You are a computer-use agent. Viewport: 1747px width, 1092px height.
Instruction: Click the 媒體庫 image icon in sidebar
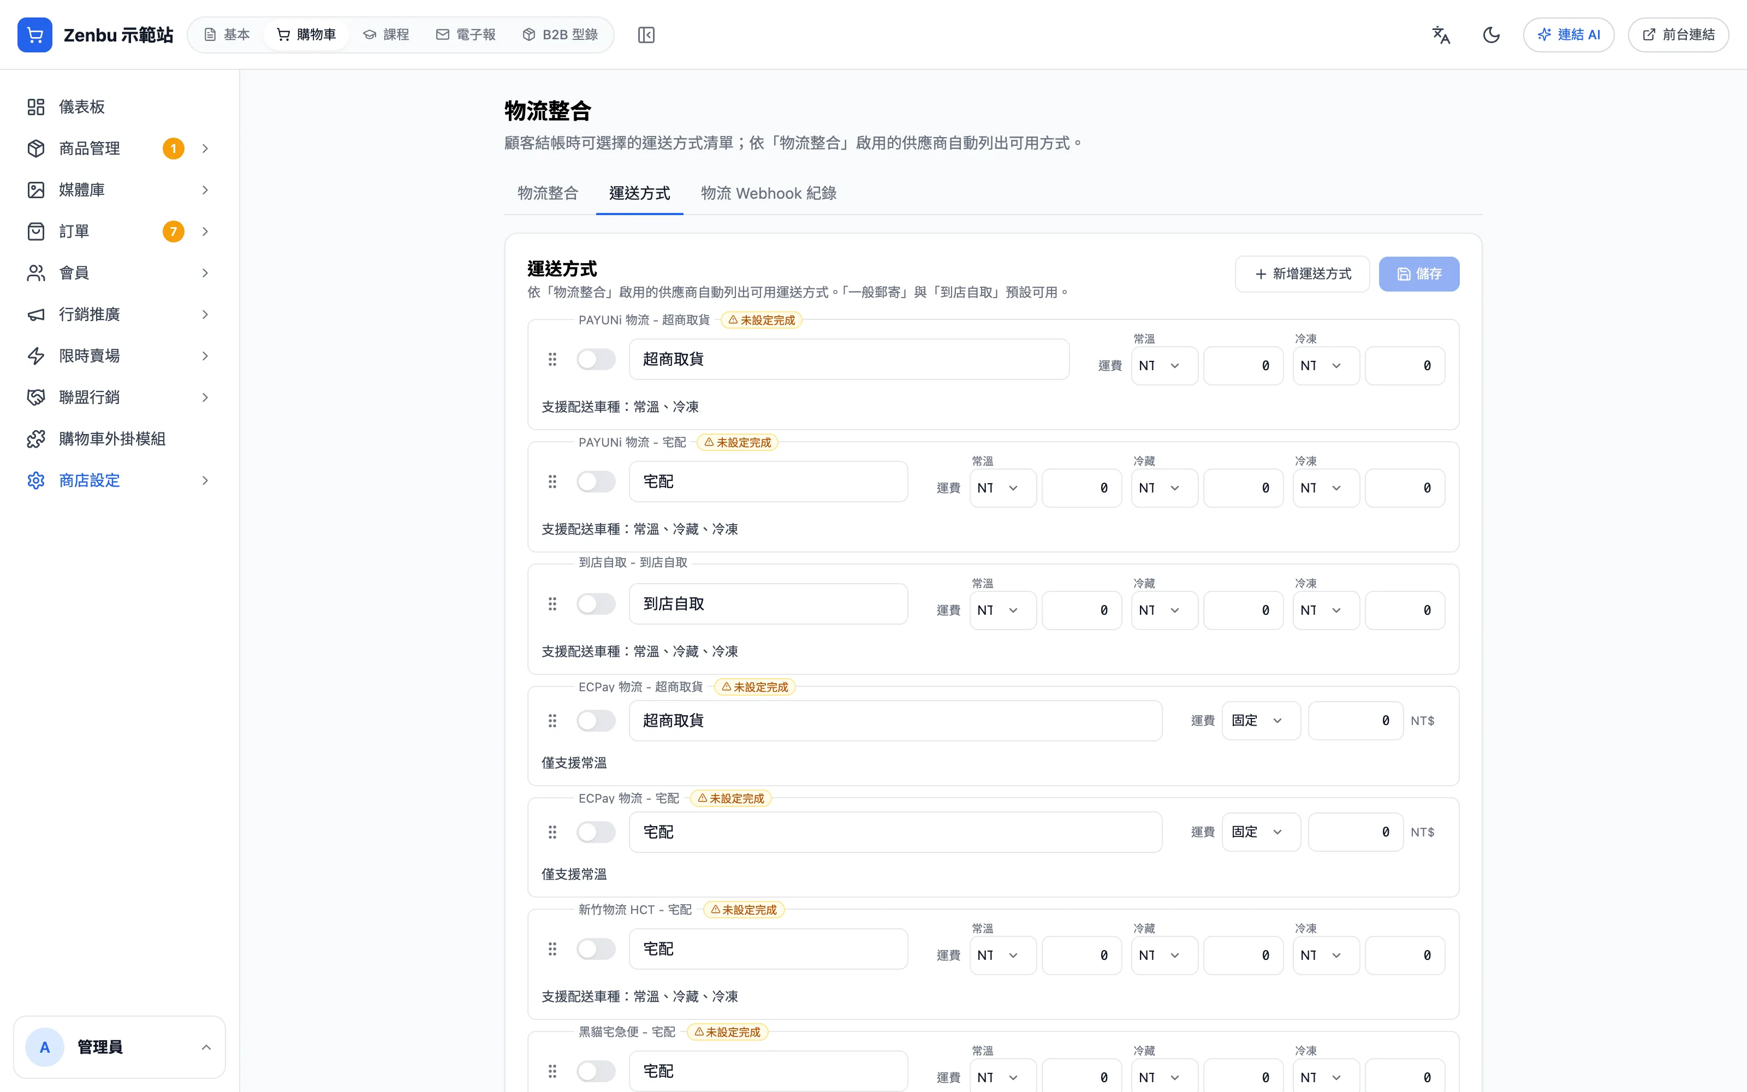pos(36,190)
